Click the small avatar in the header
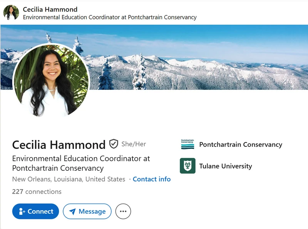 11,13
